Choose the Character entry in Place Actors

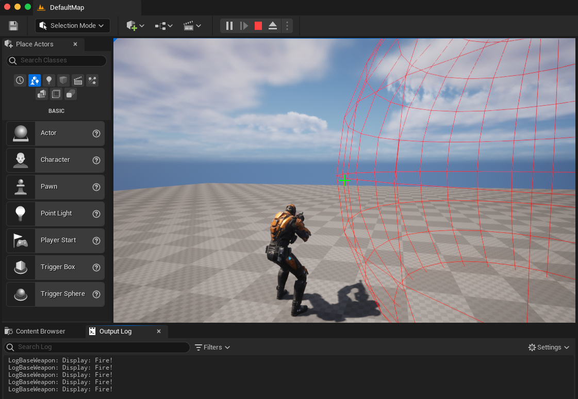pos(55,160)
